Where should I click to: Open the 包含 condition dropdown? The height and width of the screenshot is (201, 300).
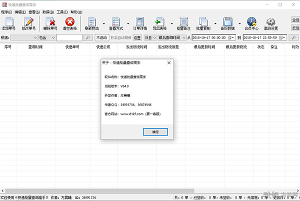pyautogui.click(x=47, y=37)
